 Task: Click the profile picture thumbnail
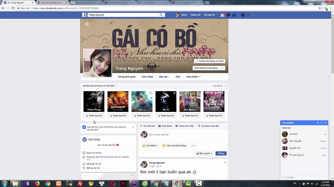tap(97, 63)
